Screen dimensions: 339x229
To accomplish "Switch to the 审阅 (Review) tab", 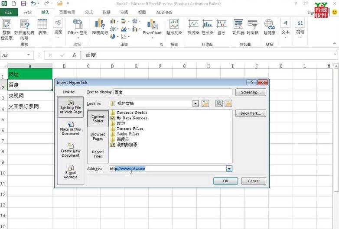I will coord(124,12).
